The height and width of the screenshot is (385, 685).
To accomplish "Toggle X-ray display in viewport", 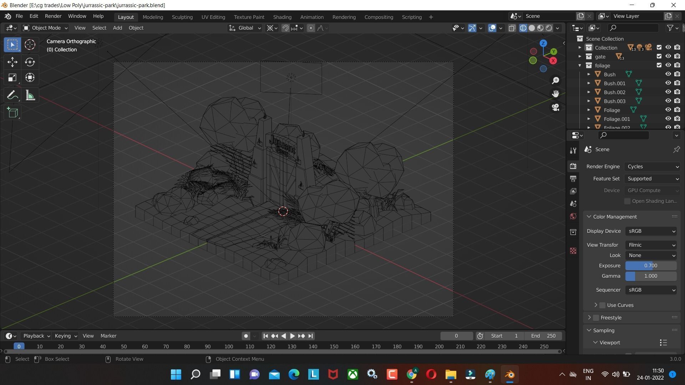I will (x=512, y=28).
